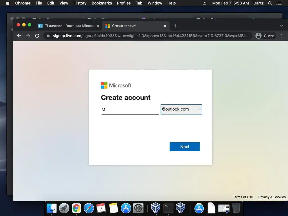Image resolution: width=288 pixels, height=216 pixels.
Task: Open the Bookmarks menu
Action: pos(102,3)
